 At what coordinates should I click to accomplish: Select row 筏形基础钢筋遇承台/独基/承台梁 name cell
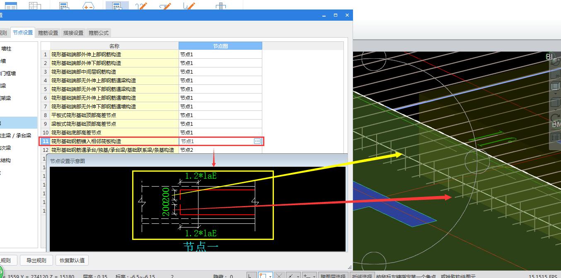tap(114, 150)
